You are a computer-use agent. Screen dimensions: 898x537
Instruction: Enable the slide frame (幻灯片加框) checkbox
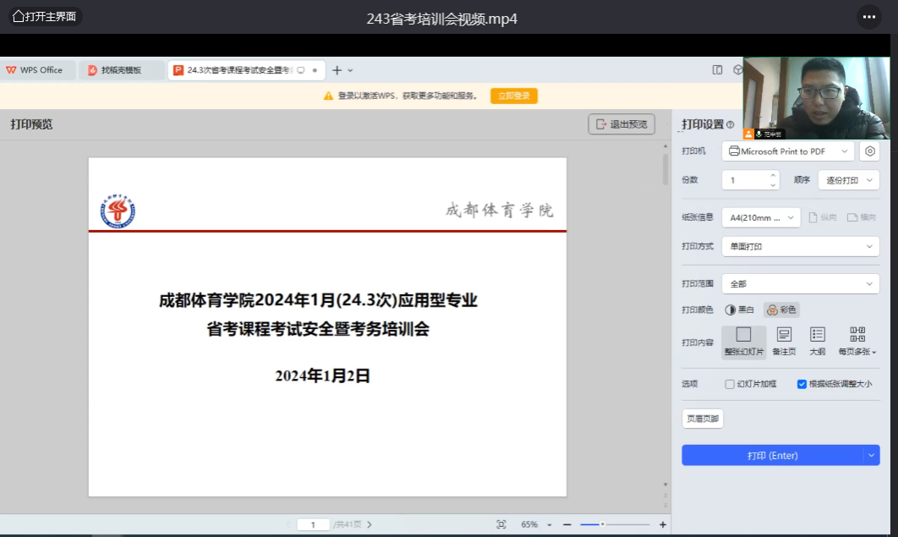pos(730,384)
